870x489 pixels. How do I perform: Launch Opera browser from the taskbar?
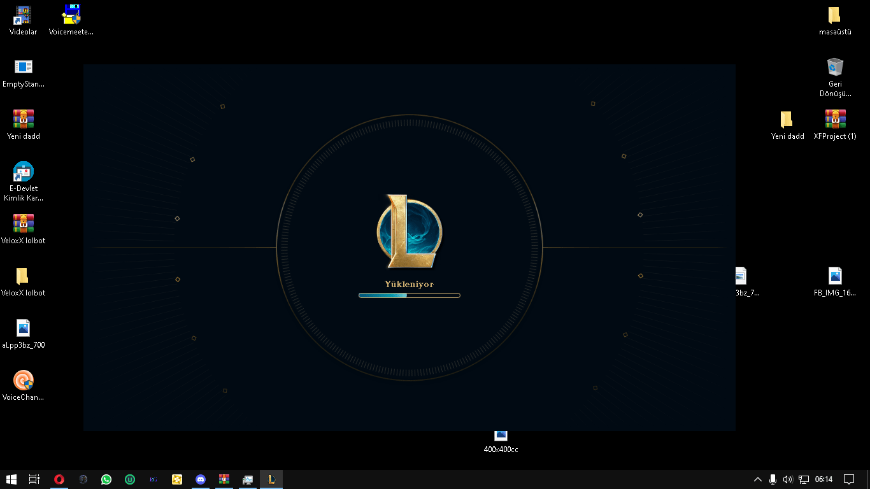pyautogui.click(x=59, y=479)
